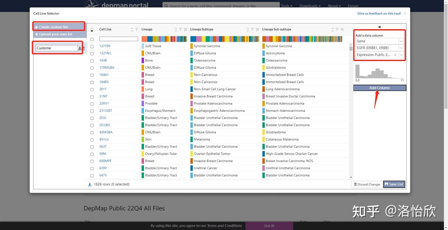Clear the Expression Public dataset selection
Viewport: 448px width, 230px height.
(395, 55)
